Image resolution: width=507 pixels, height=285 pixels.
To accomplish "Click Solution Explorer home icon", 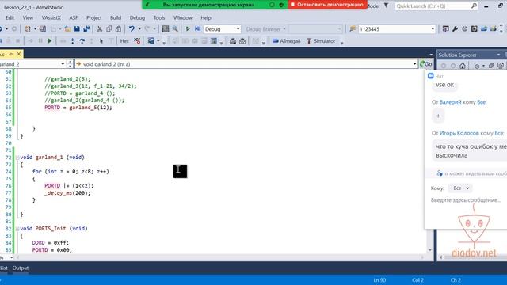I will coord(463,66).
